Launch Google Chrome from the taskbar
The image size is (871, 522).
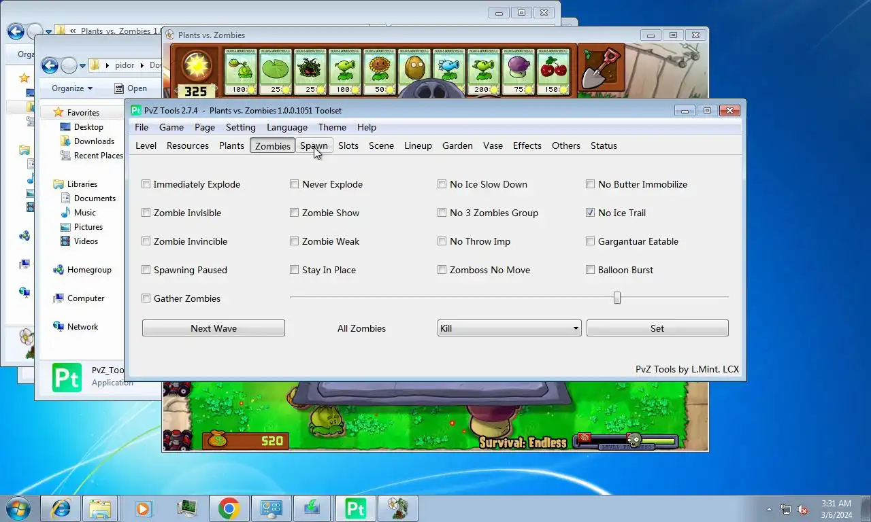pyautogui.click(x=229, y=508)
